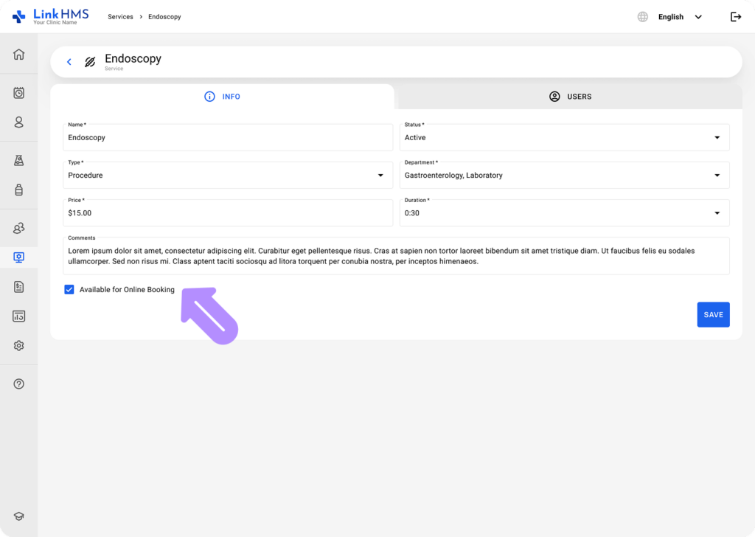Click the graduation cap training icon
Image resolution: width=755 pixels, height=537 pixels.
pyautogui.click(x=18, y=516)
